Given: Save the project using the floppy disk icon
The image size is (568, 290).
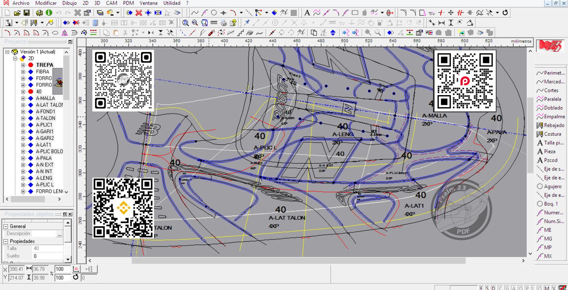Looking at the screenshot, I should coord(27,13).
